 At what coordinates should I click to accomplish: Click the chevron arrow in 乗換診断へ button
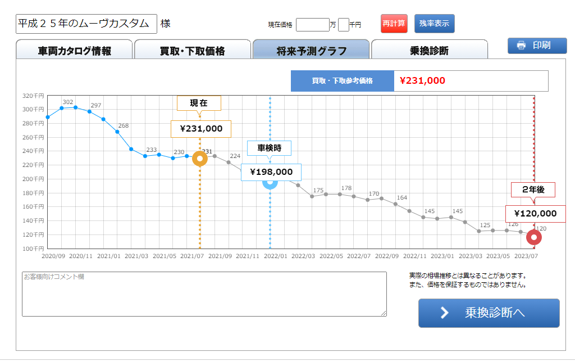click(x=445, y=313)
